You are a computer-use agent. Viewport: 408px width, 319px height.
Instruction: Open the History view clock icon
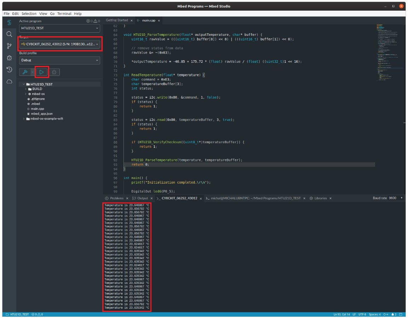(x=9, y=69)
